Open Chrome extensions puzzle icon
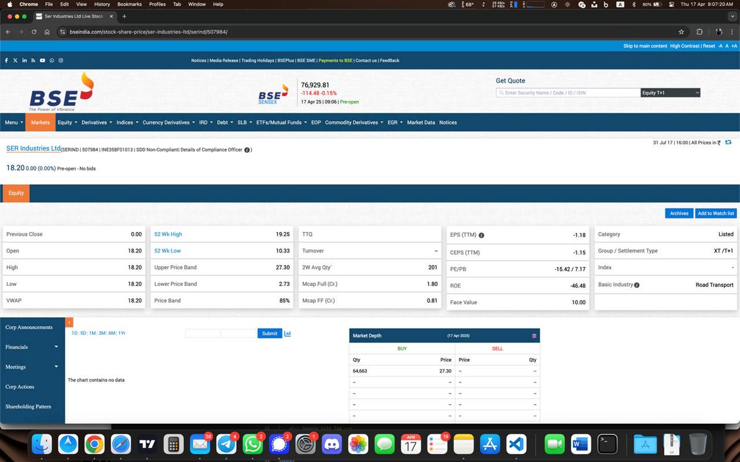This screenshot has width=740, height=462. click(x=700, y=31)
